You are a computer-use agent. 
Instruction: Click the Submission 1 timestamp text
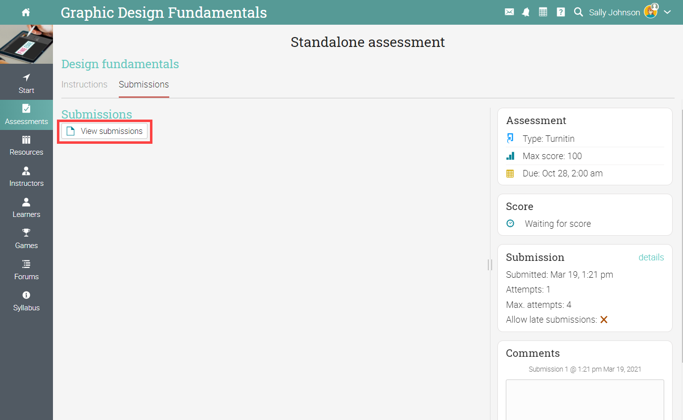click(x=585, y=369)
